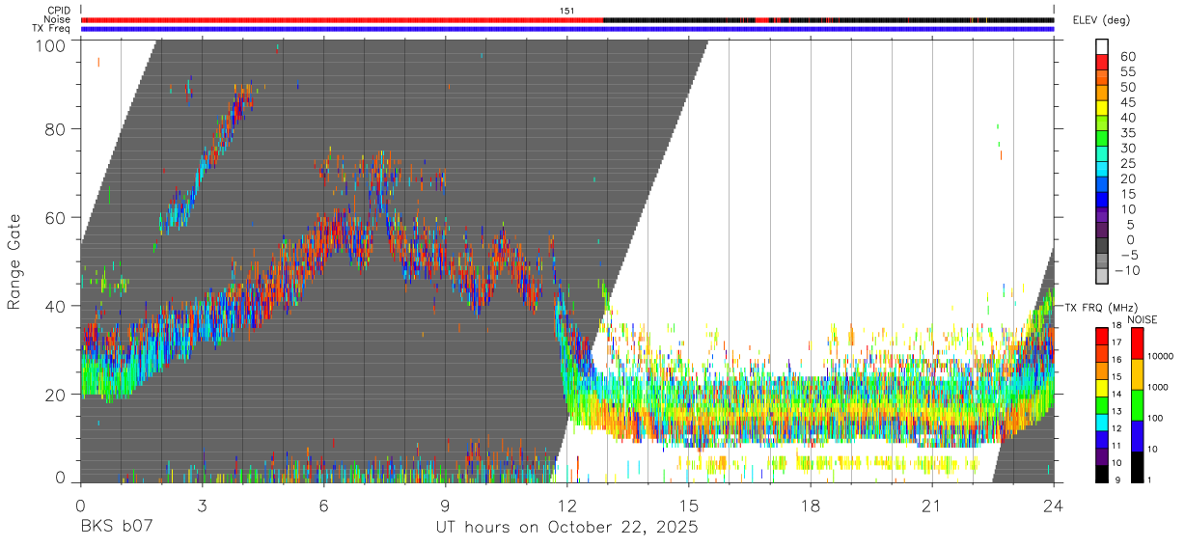The height and width of the screenshot is (547, 1185).
Task: Select the yellow segment of the NOISE color bar
Action: 1137,374
